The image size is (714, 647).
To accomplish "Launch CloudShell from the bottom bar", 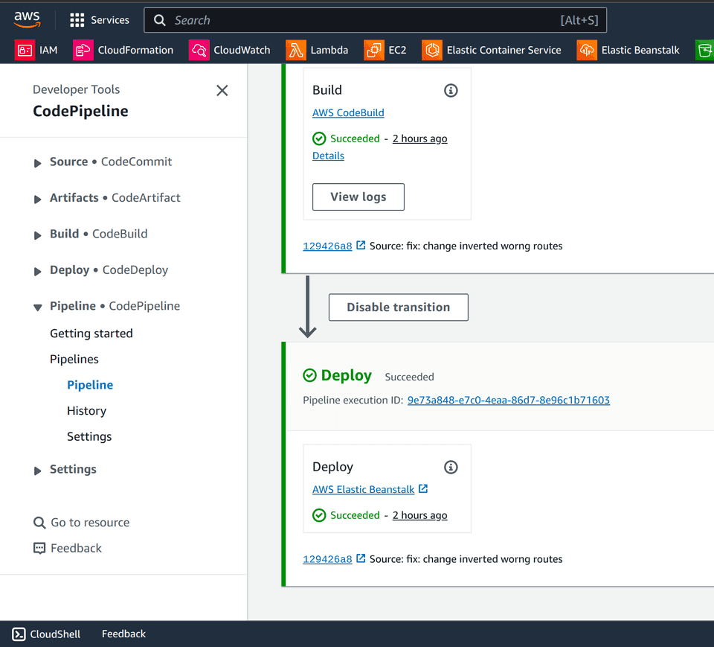I will click(x=46, y=634).
